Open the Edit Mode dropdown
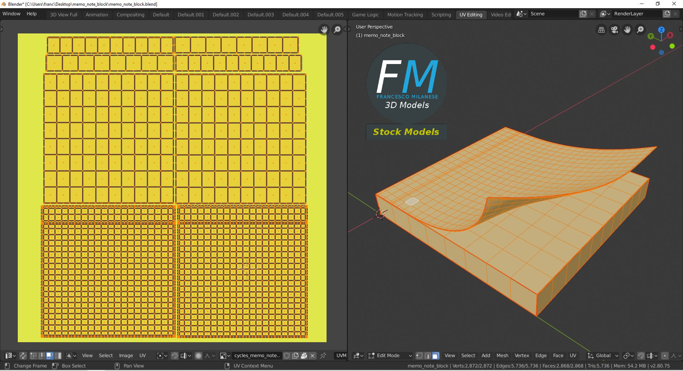This screenshot has width=683, height=371. click(x=390, y=355)
